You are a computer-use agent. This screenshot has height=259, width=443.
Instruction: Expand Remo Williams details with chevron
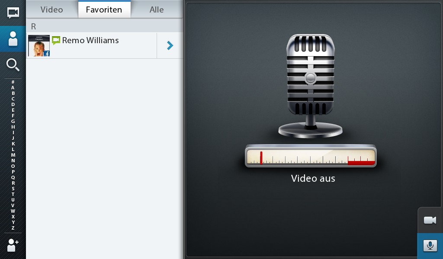170,45
